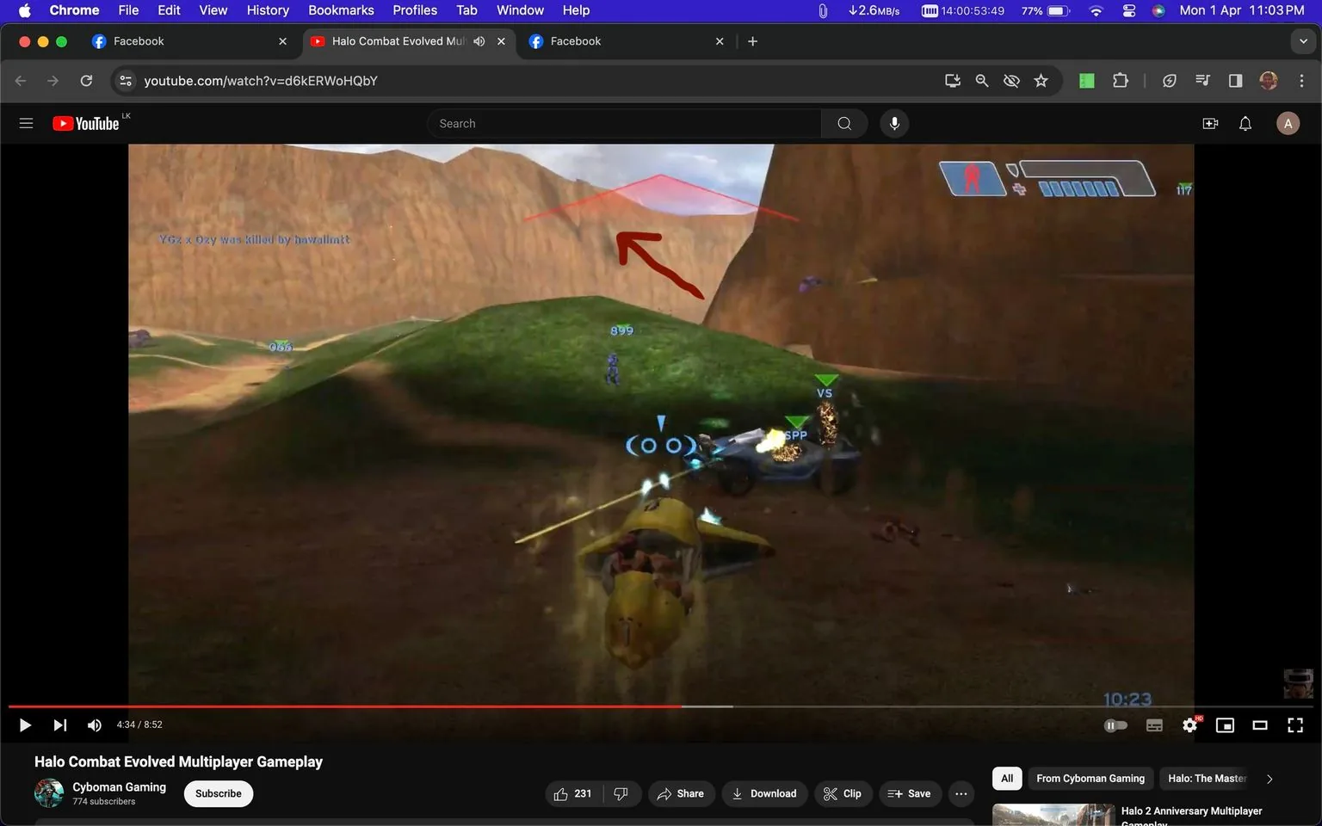
Task: Enable subtitles with the CC button
Action: (x=1153, y=724)
